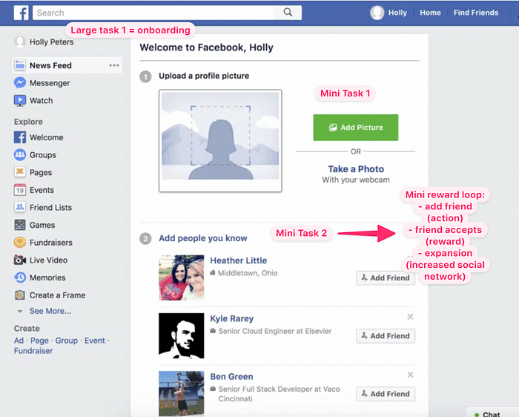Click the search magnifier icon
The height and width of the screenshot is (417, 519).
[x=288, y=13]
